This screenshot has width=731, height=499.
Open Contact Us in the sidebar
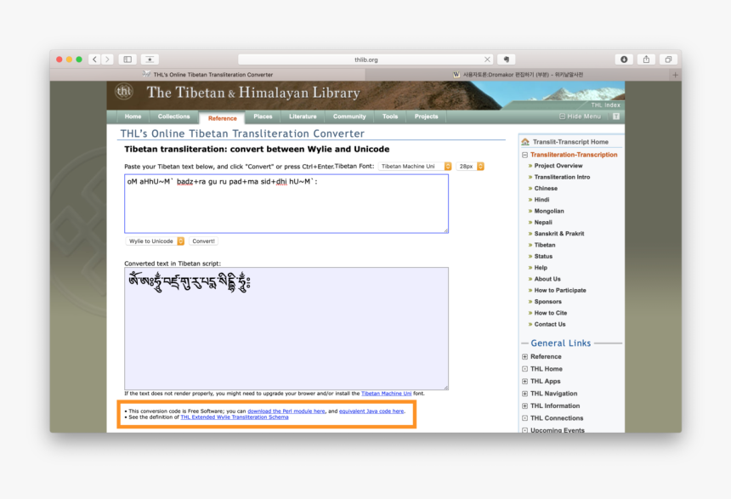[550, 325]
